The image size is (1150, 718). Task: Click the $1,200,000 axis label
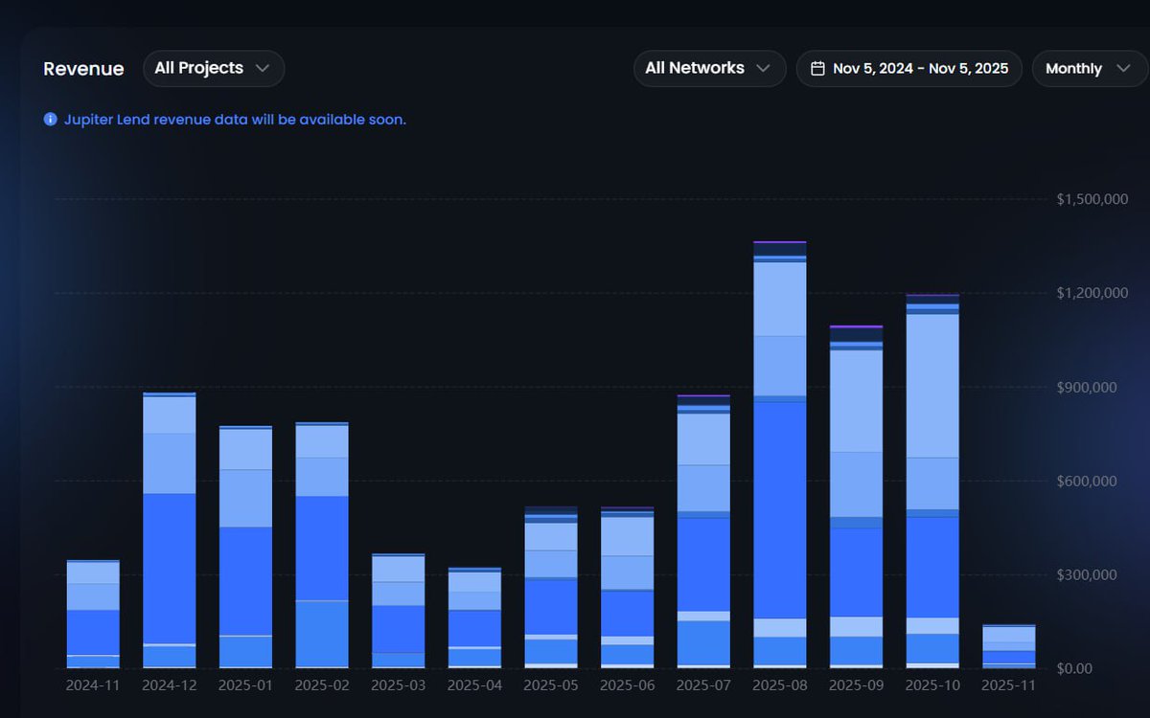point(1092,293)
